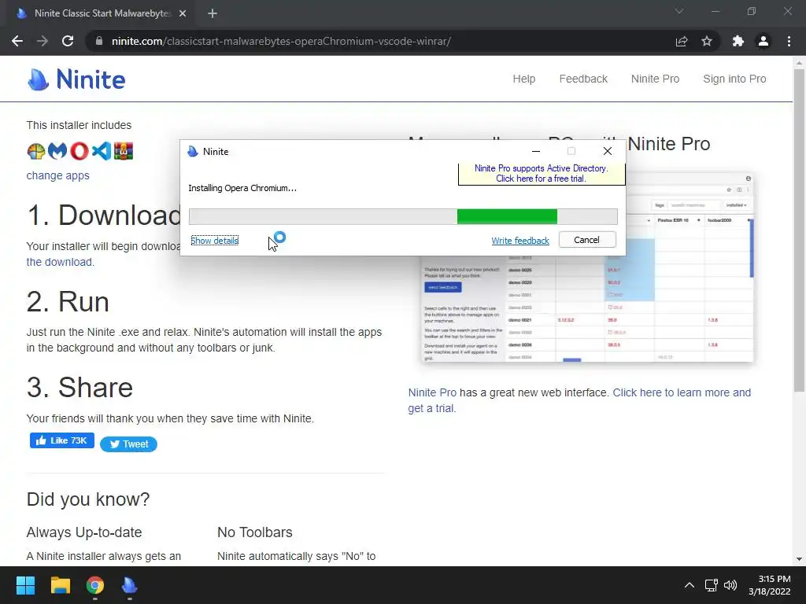Click the Opera app icon
The width and height of the screenshot is (806, 604).
[x=79, y=151]
